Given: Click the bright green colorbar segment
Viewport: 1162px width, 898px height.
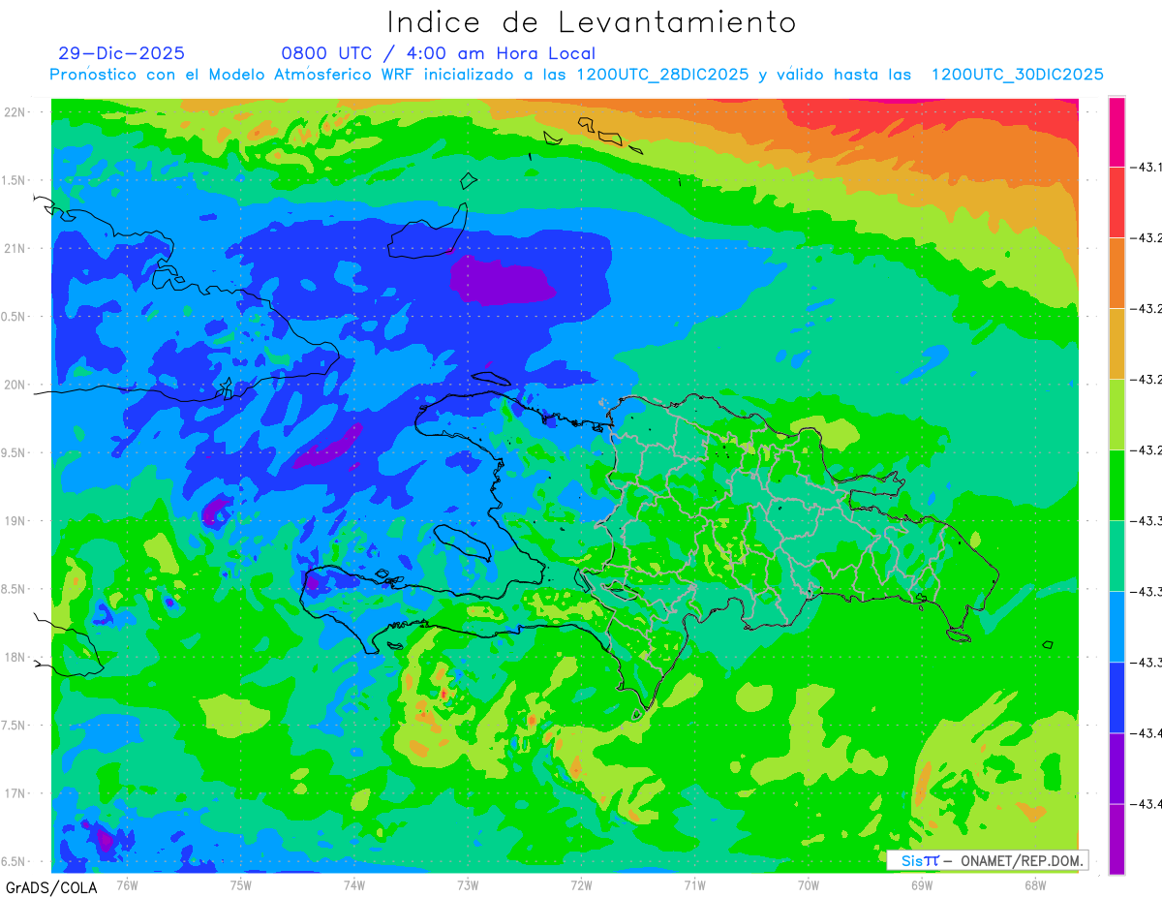Looking at the screenshot, I should click(1116, 485).
